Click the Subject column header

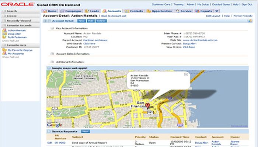77,137
